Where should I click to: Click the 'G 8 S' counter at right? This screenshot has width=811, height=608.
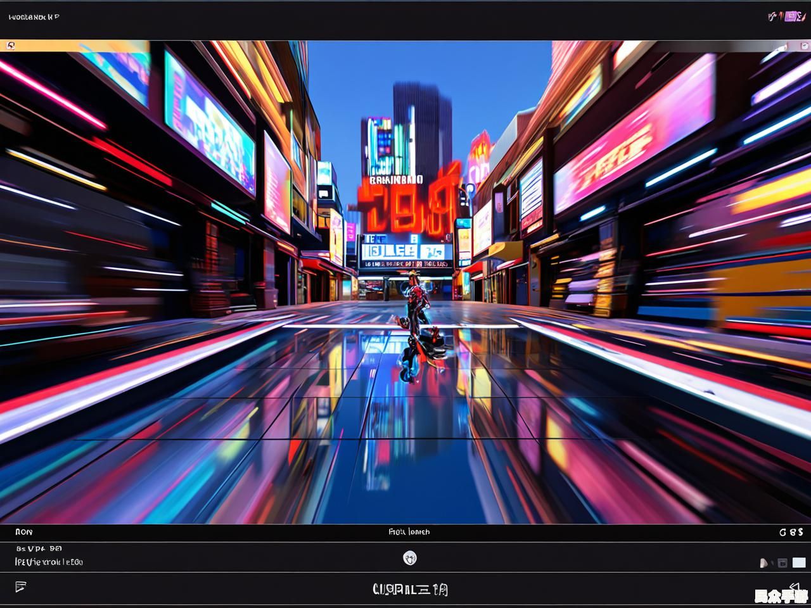(791, 532)
